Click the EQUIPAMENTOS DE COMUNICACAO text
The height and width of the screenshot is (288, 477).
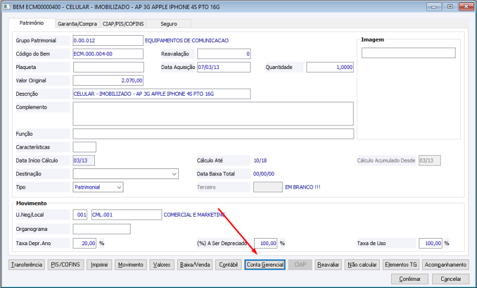tap(187, 40)
